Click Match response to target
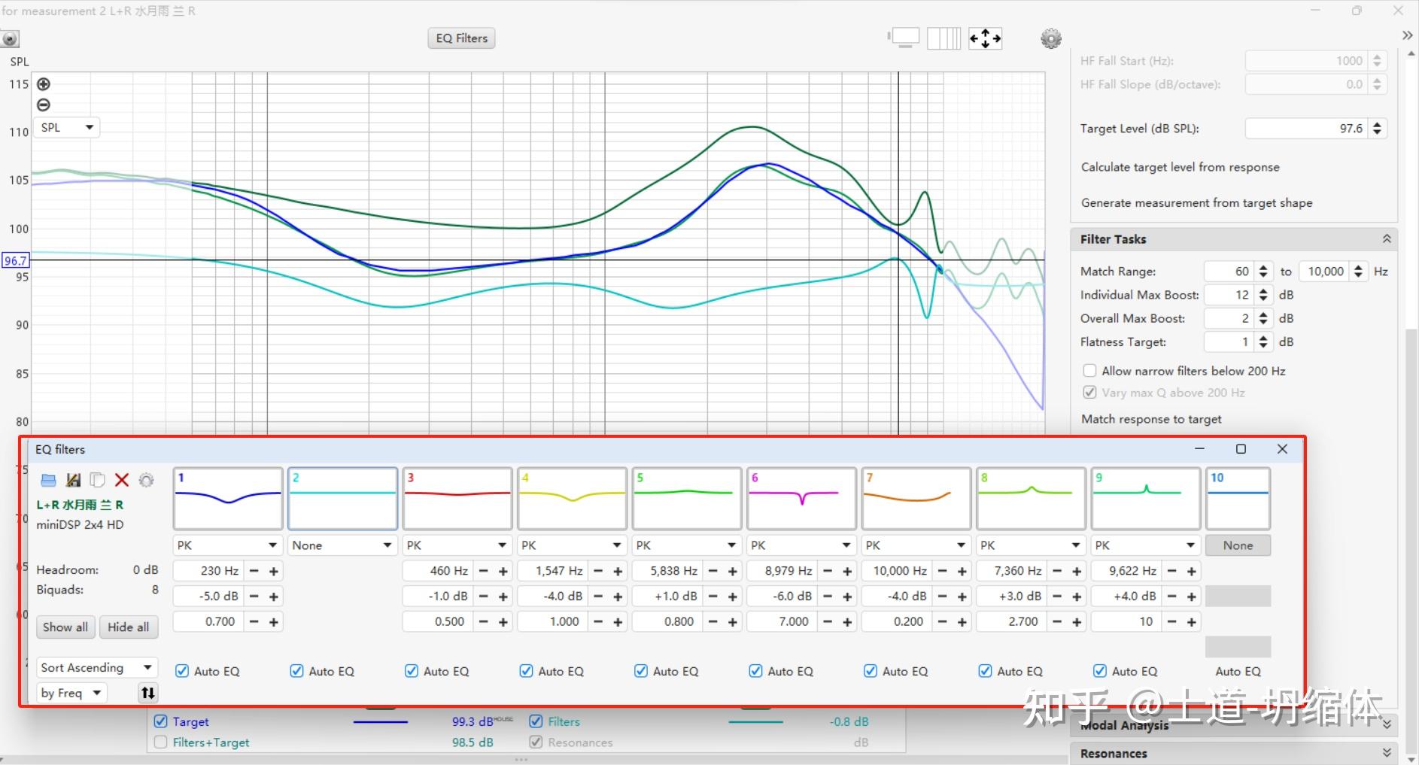Screen dimensions: 1419x765 1151,419
